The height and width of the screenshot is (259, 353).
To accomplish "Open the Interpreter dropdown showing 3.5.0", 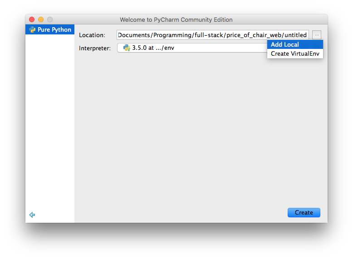I will click(192, 48).
